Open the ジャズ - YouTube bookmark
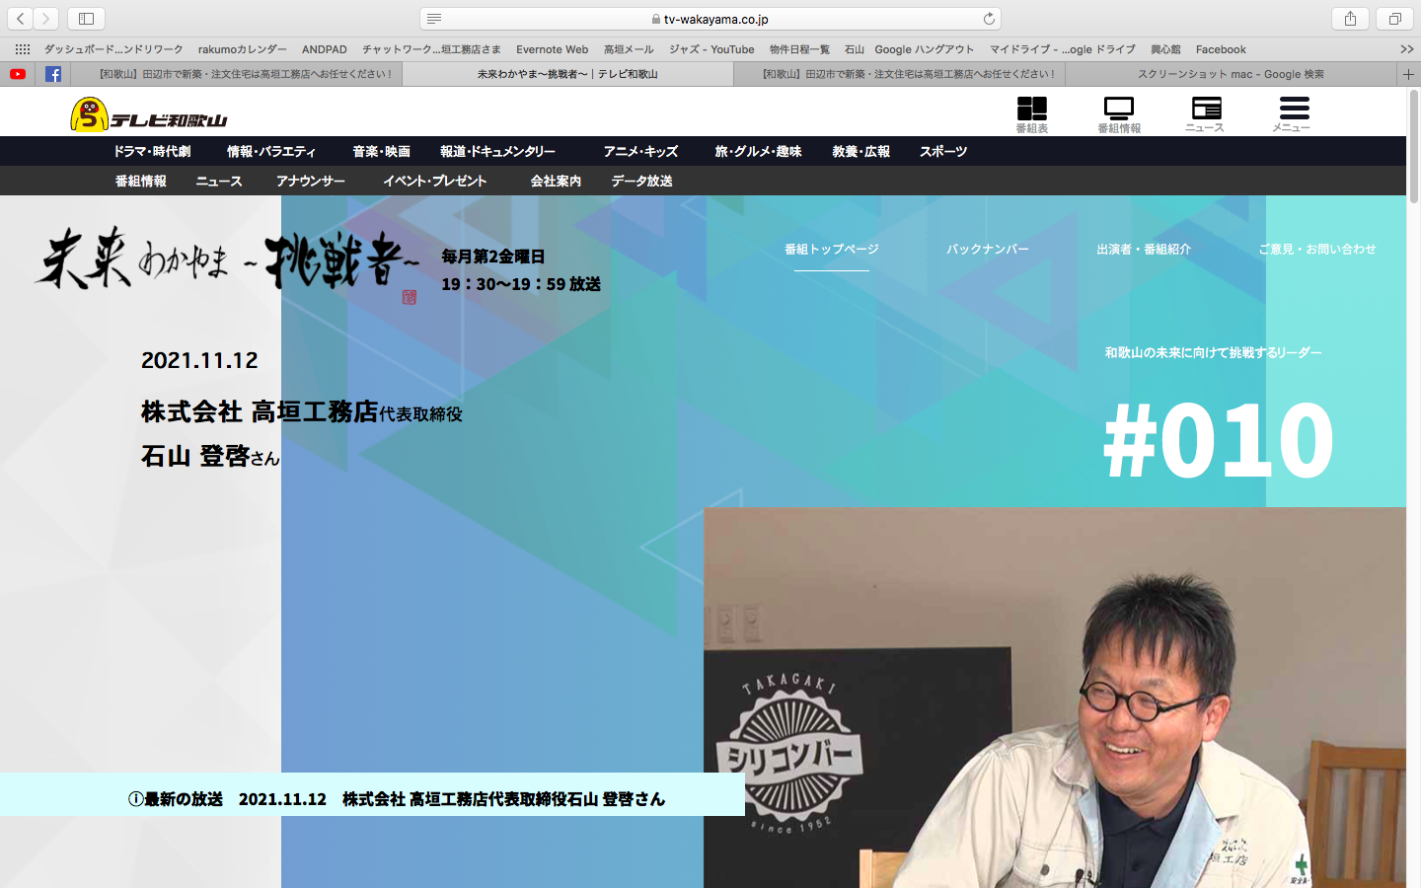Image resolution: width=1421 pixels, height=888 pixels. pyautogui.click(x=711, y=49)
